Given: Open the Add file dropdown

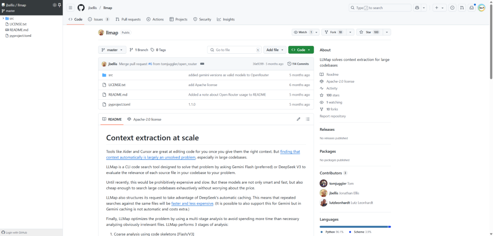Looking at the screenshot, I should pyautogui.click(x=275, y=50).
